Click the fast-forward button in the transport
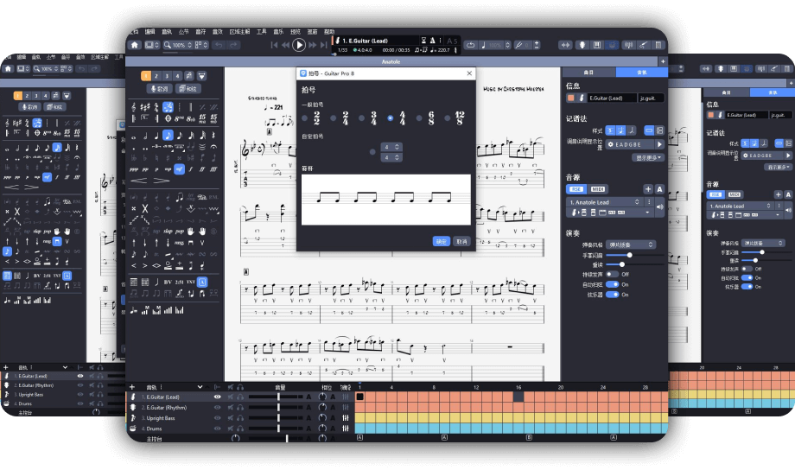Viewport: 795px width, 470px height. 312,45
